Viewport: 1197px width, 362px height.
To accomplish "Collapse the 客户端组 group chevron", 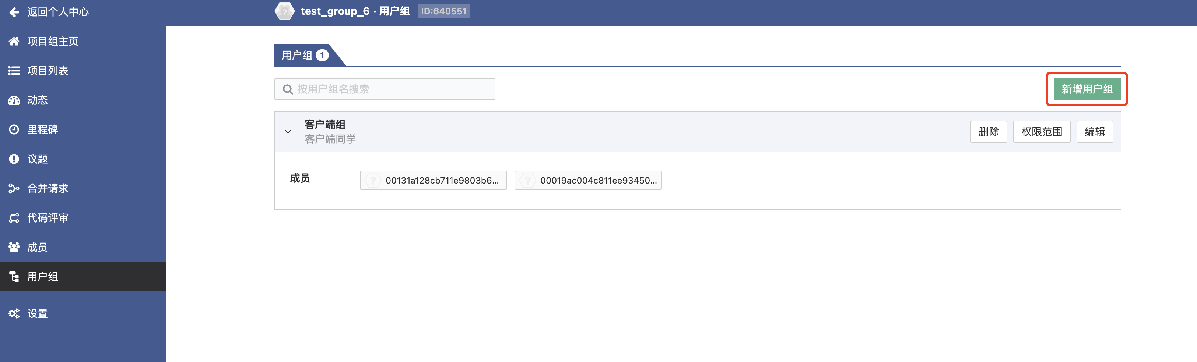I will [288, 132].
